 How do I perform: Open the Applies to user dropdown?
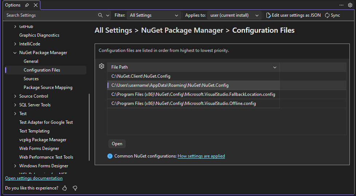click(x=234, y=15)
